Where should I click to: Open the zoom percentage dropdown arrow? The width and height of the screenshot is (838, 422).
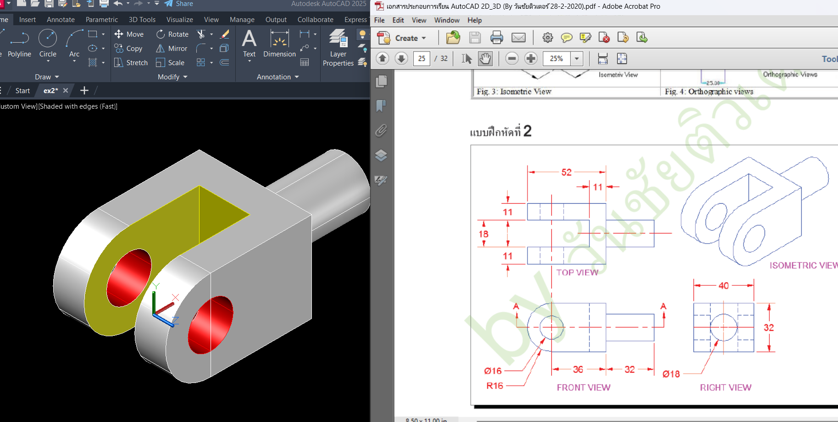[x=577, y=59]
